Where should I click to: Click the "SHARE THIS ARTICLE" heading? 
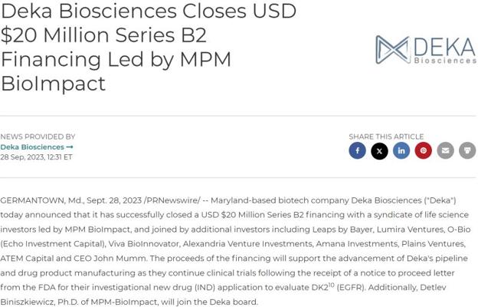[385, 137]
